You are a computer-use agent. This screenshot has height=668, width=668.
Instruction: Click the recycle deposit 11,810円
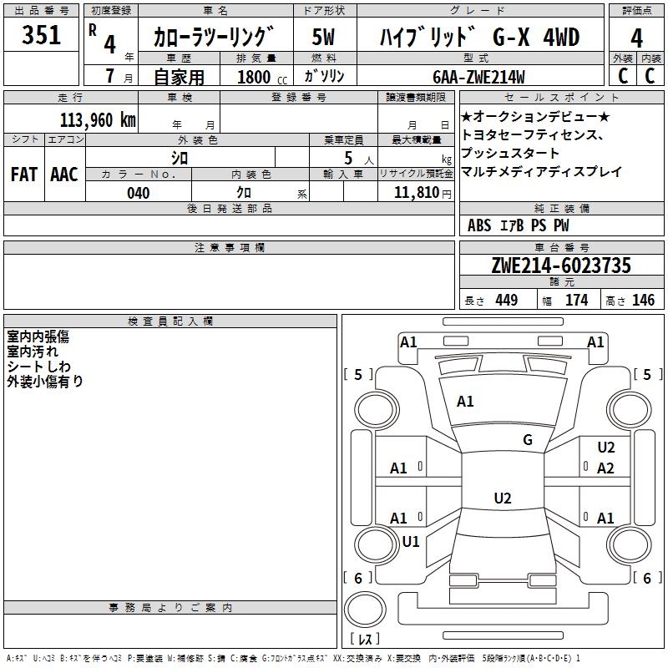tap(423, 193)
